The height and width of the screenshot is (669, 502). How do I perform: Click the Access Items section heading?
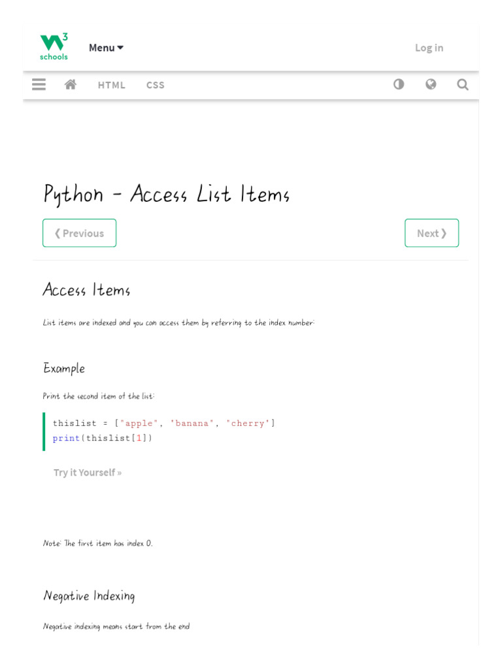pos(86,289)
